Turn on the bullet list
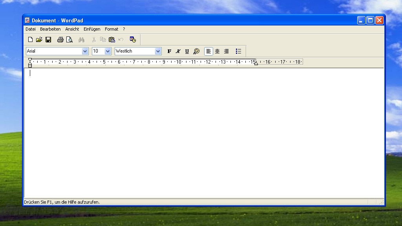The image size is (402, 226). pyautogui.click(x=238, y=51)
